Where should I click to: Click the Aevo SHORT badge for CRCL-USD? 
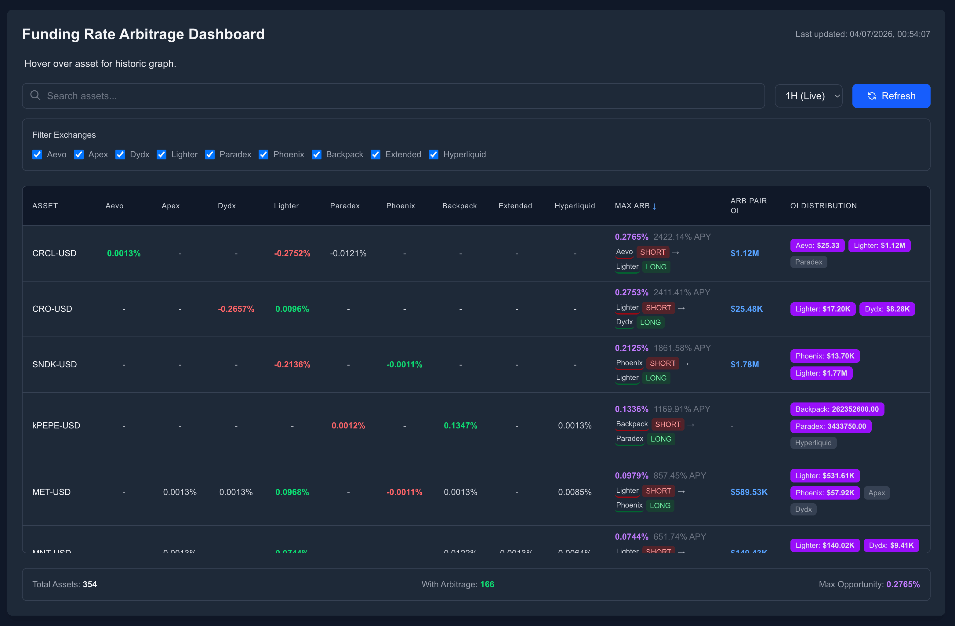653,253
